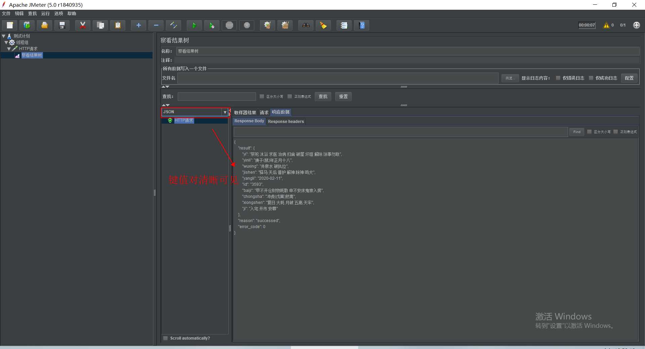Collapse the 测试计划 tree node

pos(4,36)
